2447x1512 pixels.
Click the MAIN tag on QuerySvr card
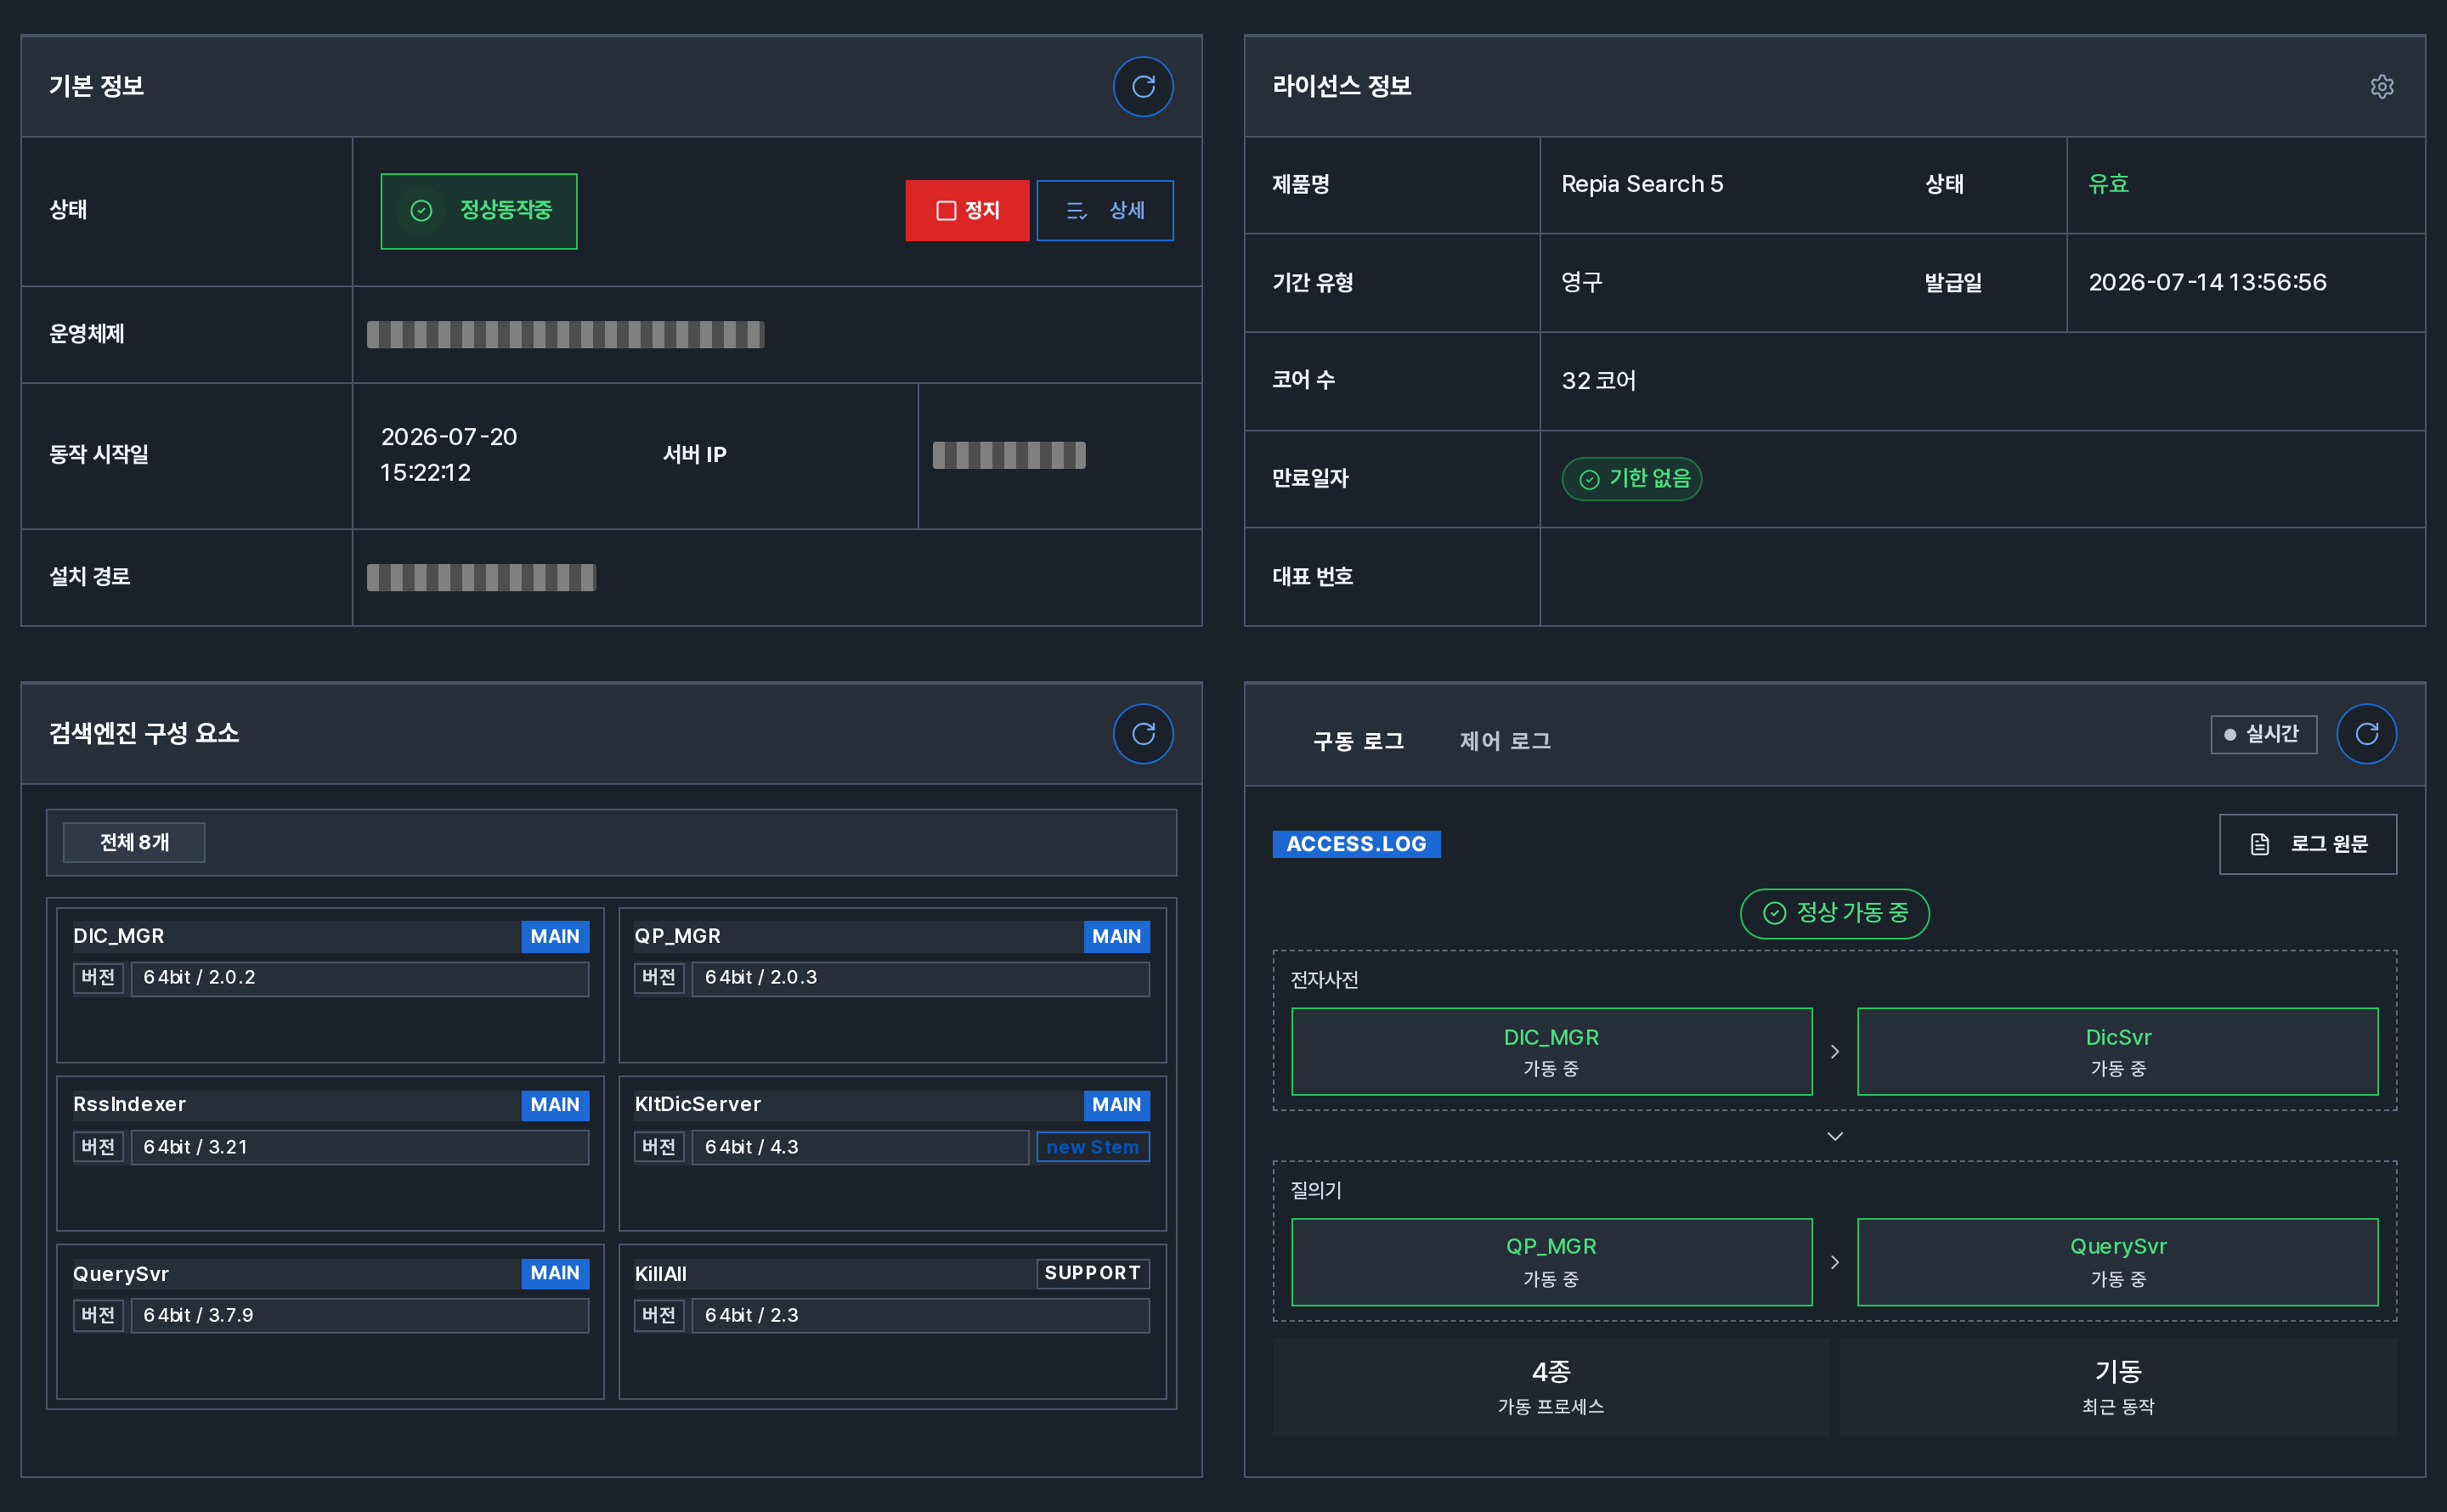pos(555,1273)
